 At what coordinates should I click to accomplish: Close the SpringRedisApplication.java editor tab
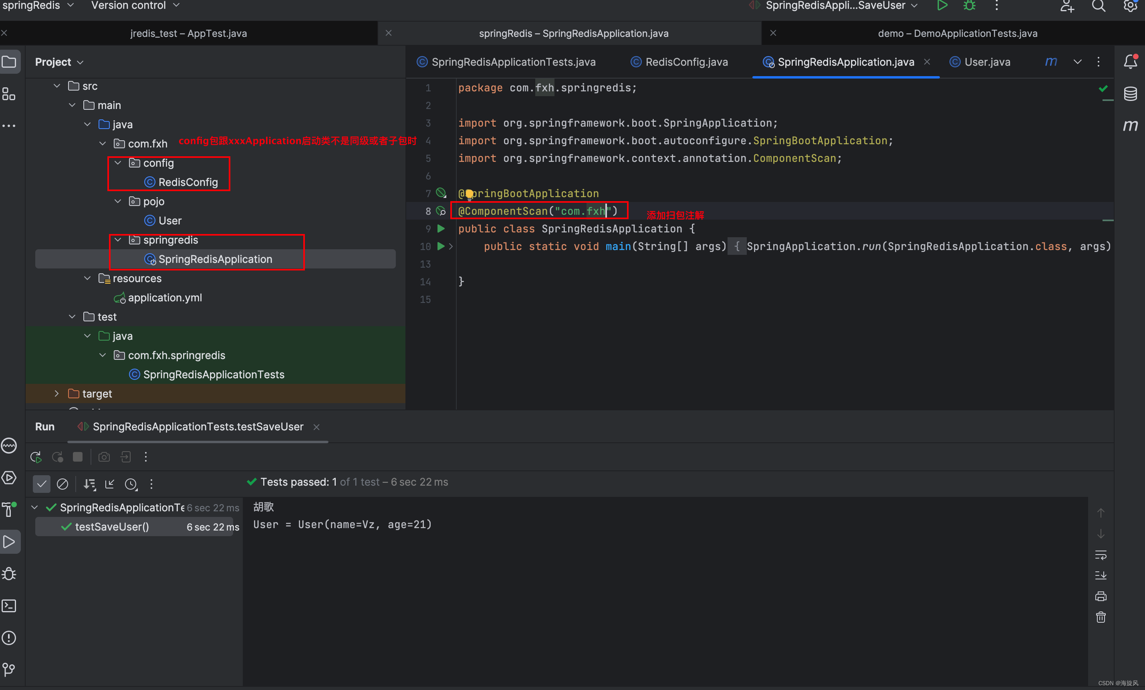tap(927, 62)
